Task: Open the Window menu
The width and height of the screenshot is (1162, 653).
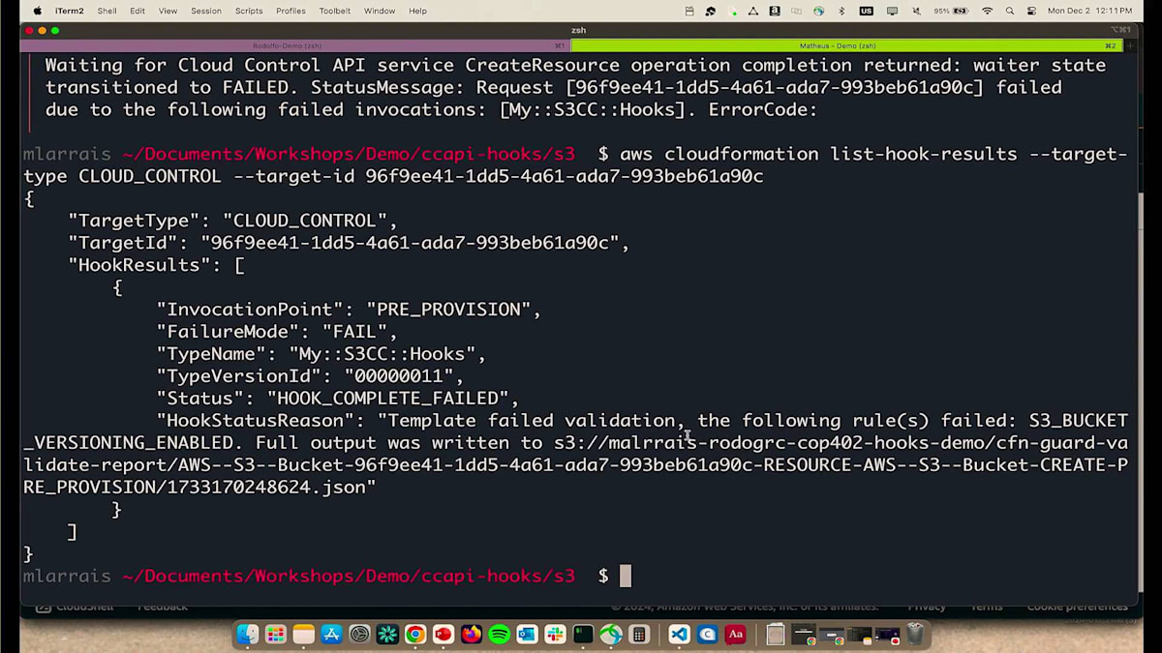Action: 380,11
